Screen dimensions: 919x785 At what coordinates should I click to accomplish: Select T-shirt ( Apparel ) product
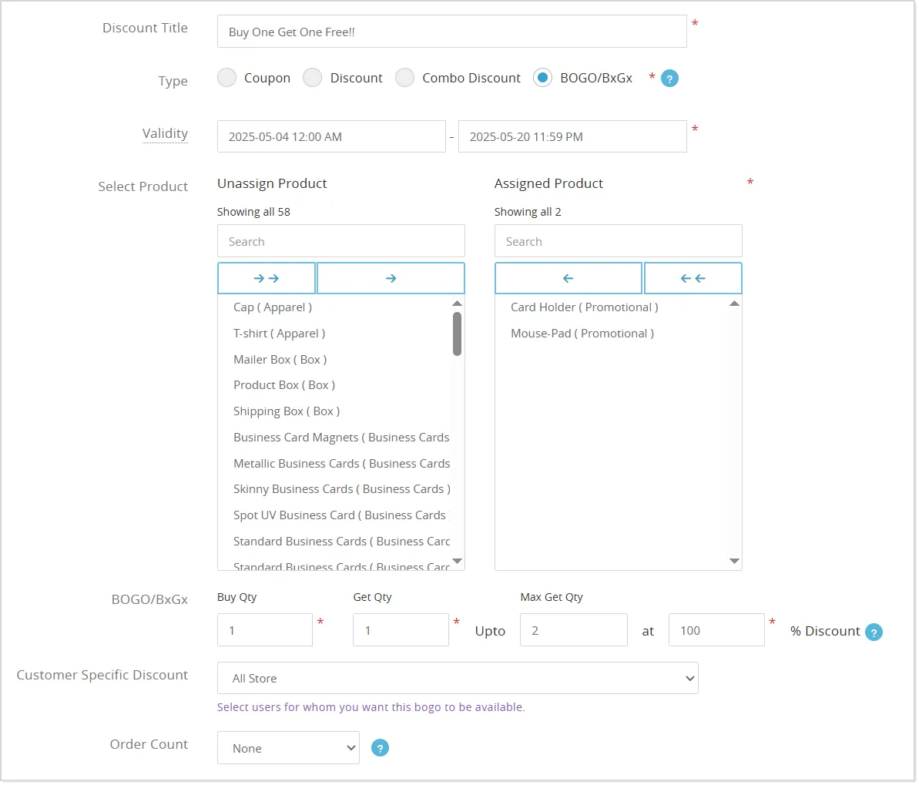[279, 334]
